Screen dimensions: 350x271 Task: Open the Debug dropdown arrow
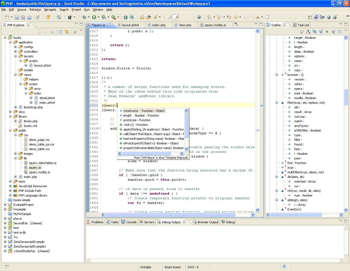[89, 17]
